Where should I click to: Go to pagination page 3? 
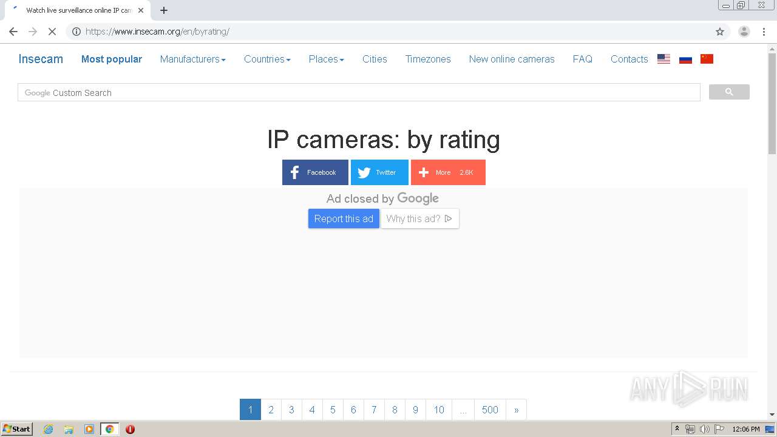click(x=291, y=410)
